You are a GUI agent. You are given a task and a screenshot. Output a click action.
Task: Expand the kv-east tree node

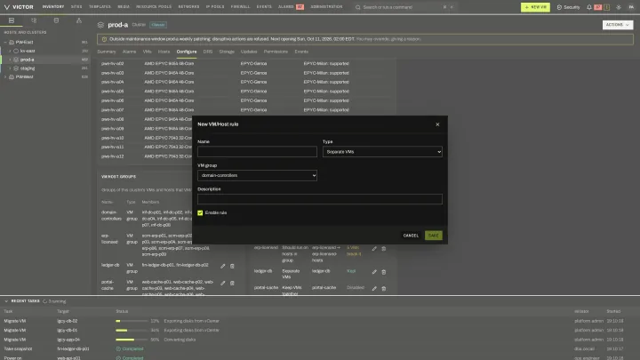tap(10, 51)
